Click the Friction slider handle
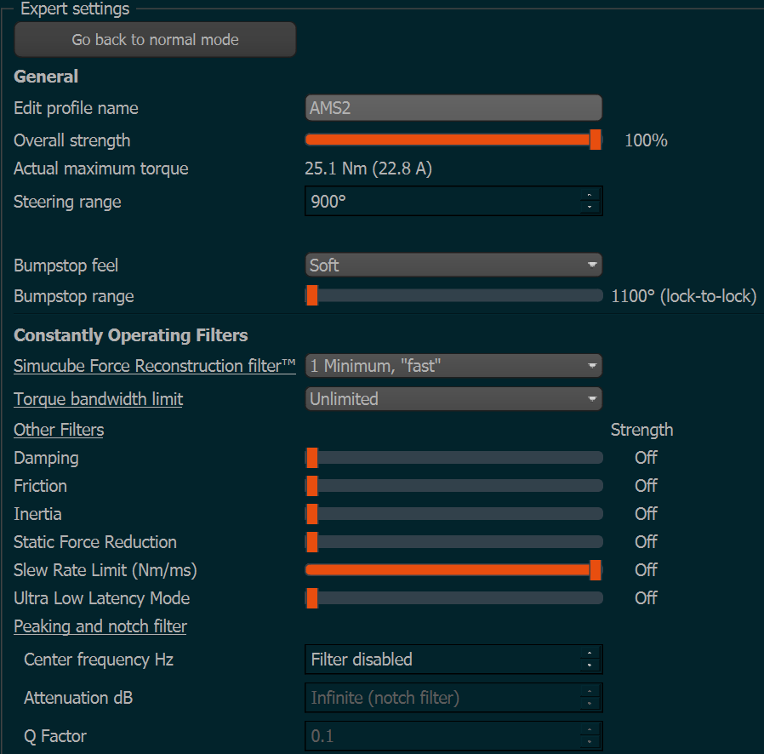 pos(312,486)
